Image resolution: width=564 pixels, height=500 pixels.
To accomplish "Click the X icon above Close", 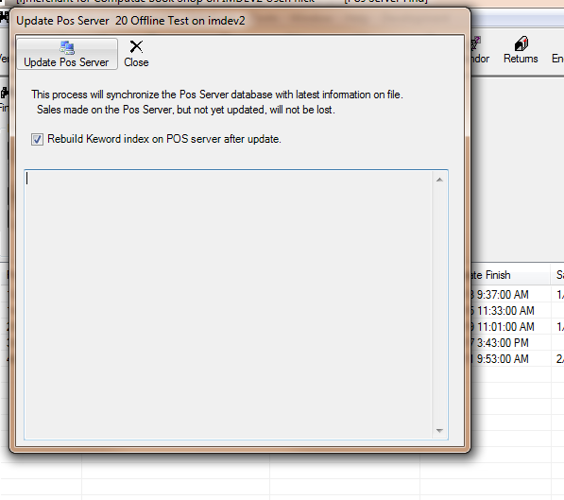I will coord(136,46).
